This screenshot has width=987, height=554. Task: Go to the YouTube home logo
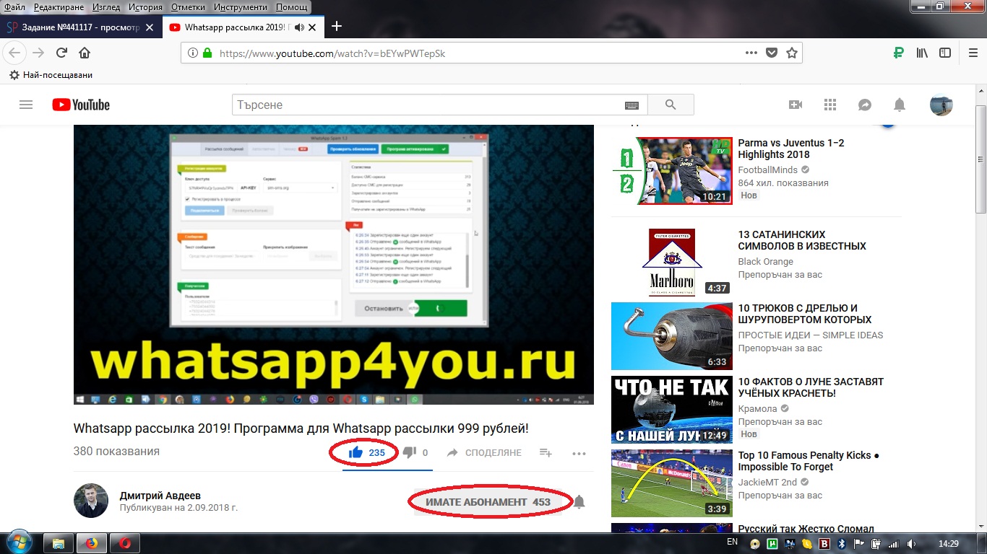81,105
